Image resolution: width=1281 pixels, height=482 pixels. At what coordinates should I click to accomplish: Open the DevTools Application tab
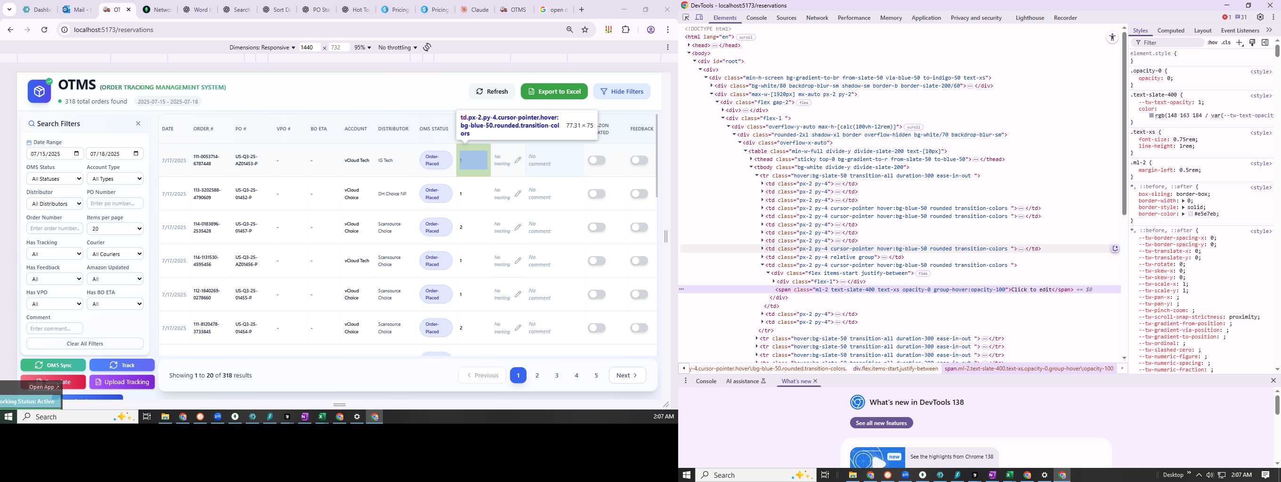[x=926, y=18]
